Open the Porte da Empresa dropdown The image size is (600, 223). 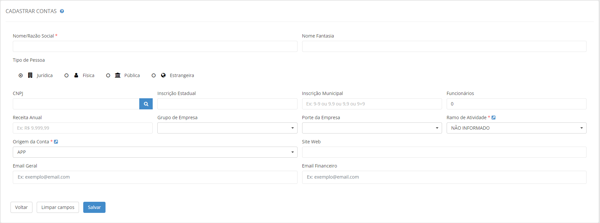372,128
